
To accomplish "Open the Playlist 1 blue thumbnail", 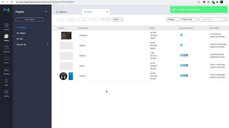I will pyautogui.click(x=71, y=76).
